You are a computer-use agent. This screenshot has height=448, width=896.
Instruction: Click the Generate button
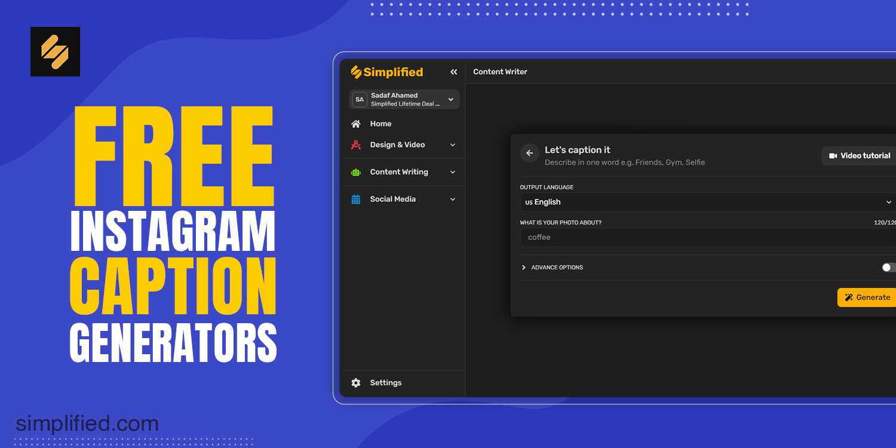click(867, 297)
